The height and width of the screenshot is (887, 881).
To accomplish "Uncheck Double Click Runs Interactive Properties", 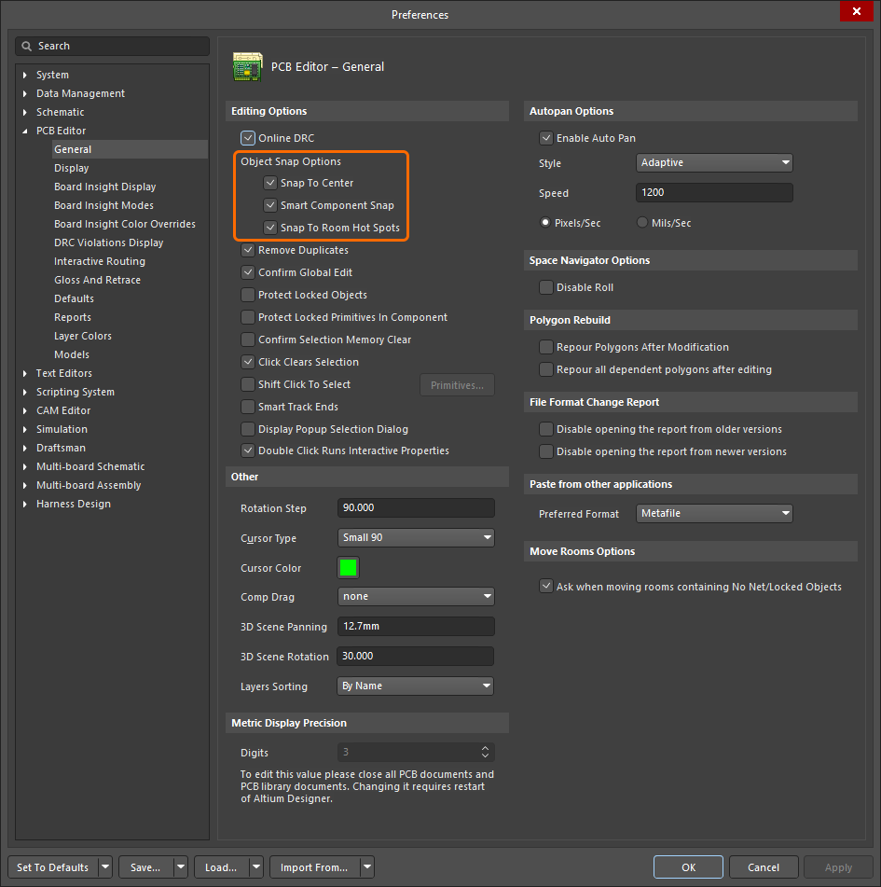I will click(x=248, y=450).
